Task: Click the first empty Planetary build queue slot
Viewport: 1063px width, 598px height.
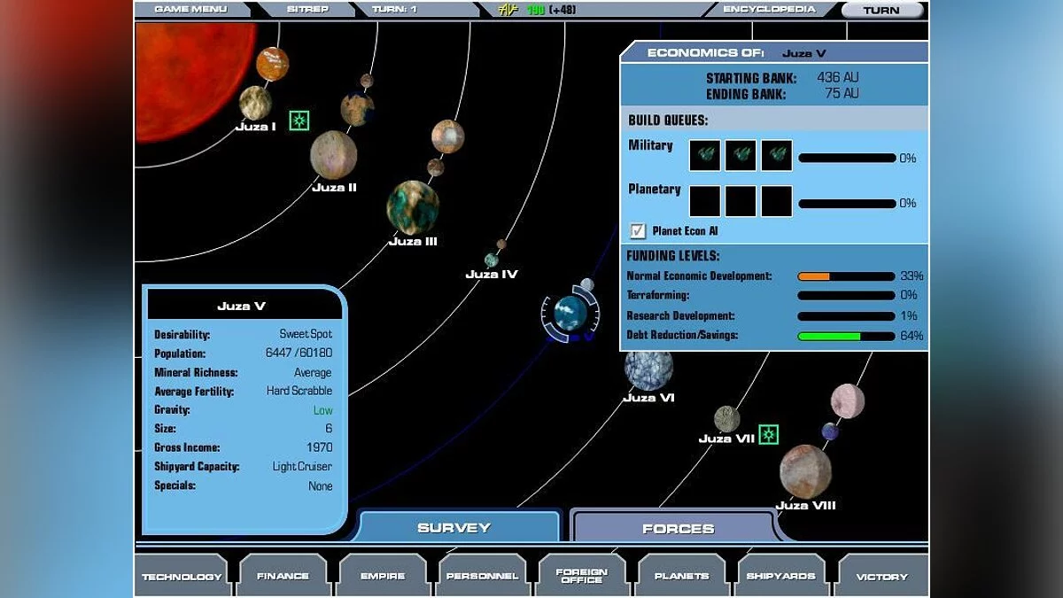Action: tap(705, 201)
